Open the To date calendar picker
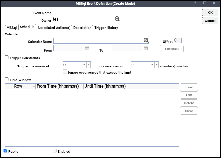221x158 pixels. [x=145, y=48]
